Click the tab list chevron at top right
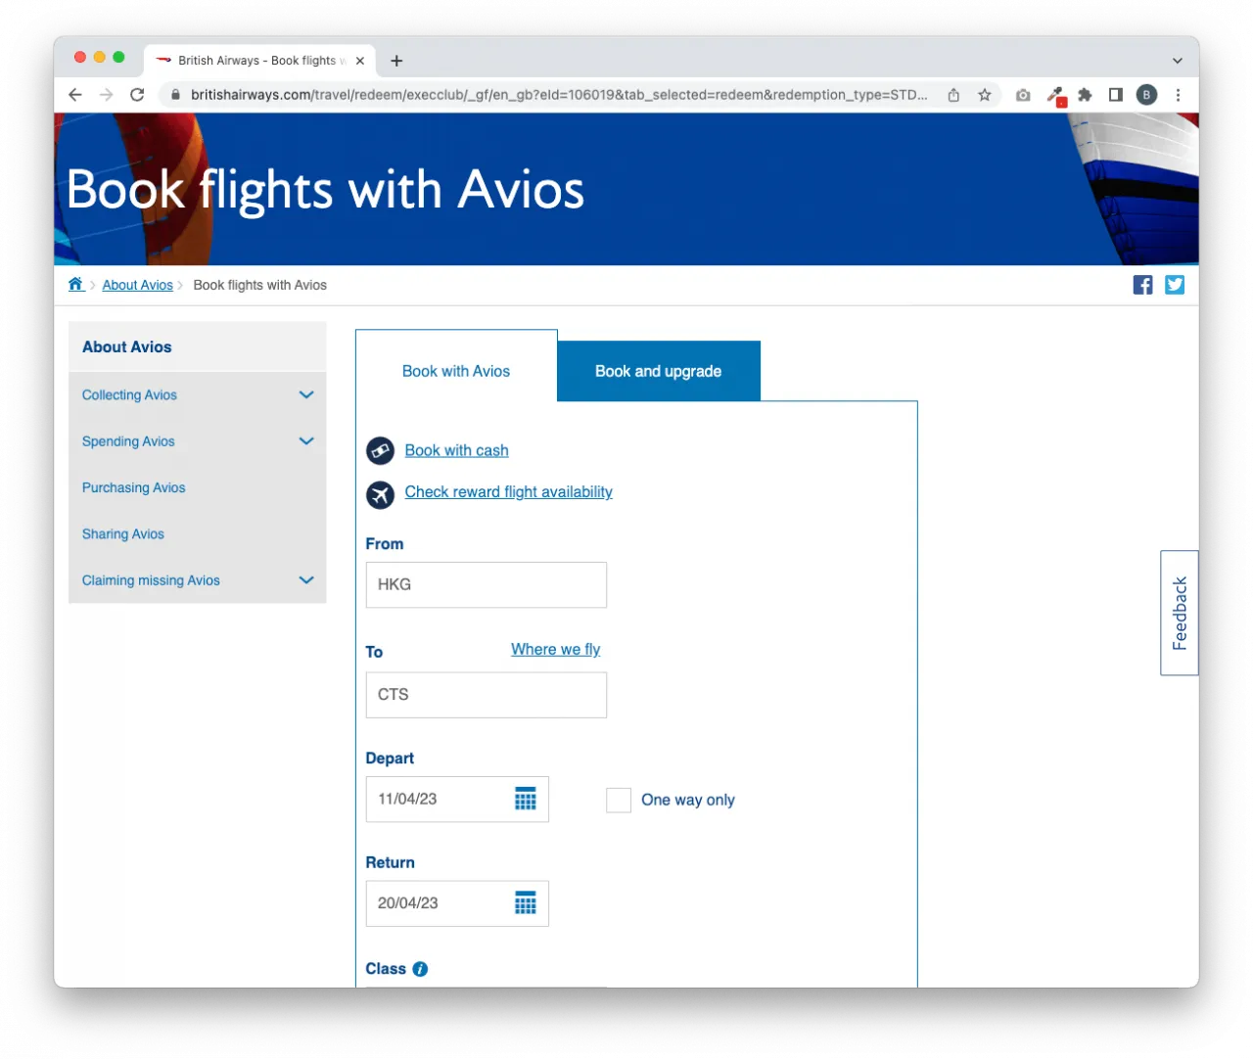1253x1059 pixels. click(1178, 61)
